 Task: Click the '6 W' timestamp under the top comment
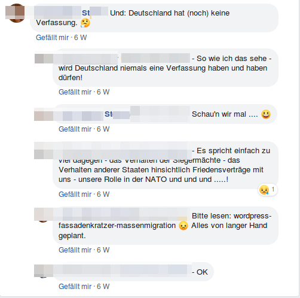click(81, 38)
